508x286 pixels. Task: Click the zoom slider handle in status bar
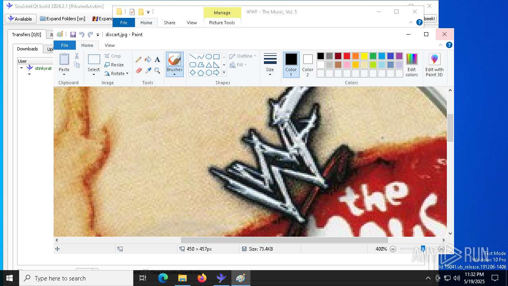click(423, 249)
